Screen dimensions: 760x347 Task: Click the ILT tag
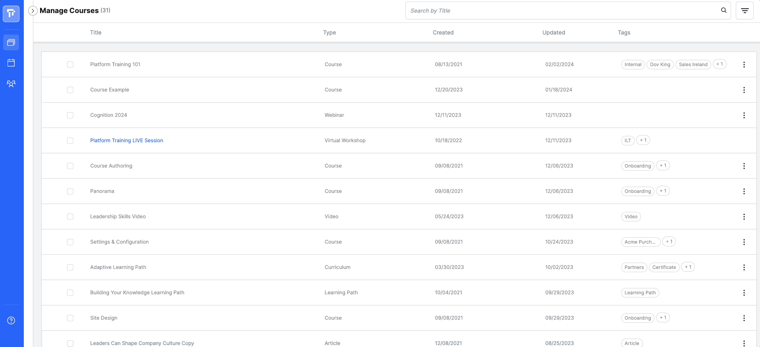pyautogui.click(x=628, y=141)
